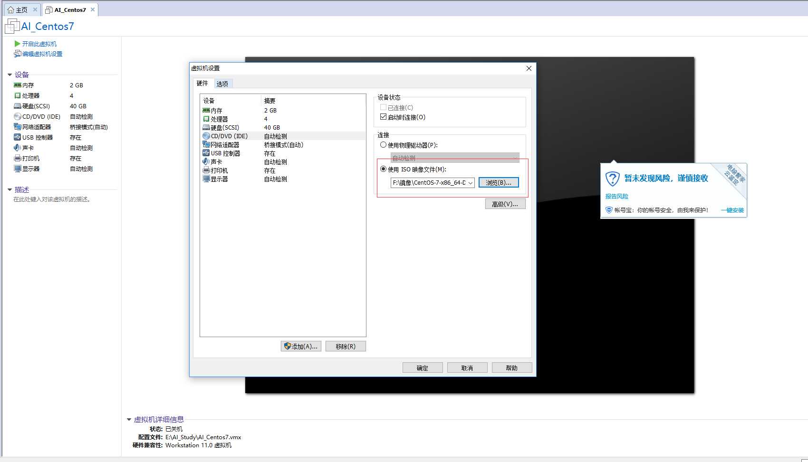Open the 编辑虚拟机设置 link
The image size is (808, 462).
pos(42,54)
